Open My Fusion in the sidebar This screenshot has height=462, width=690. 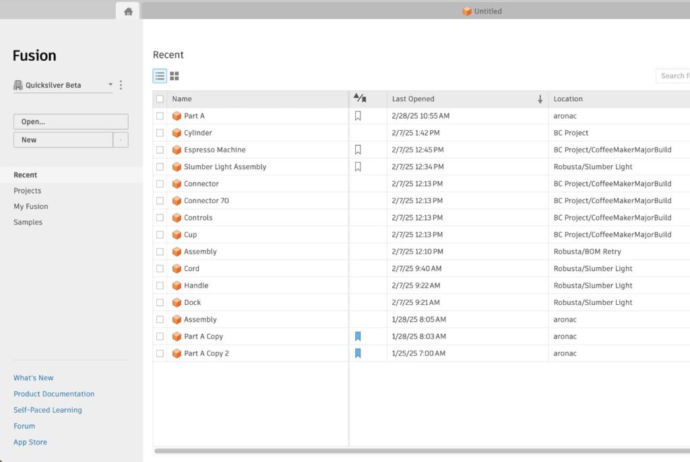tap(31, 206)
